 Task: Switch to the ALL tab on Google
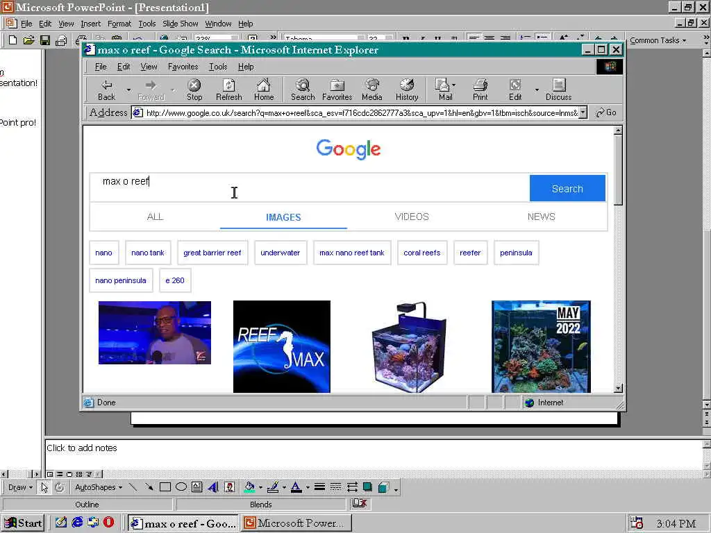click(x=155, y=217)
